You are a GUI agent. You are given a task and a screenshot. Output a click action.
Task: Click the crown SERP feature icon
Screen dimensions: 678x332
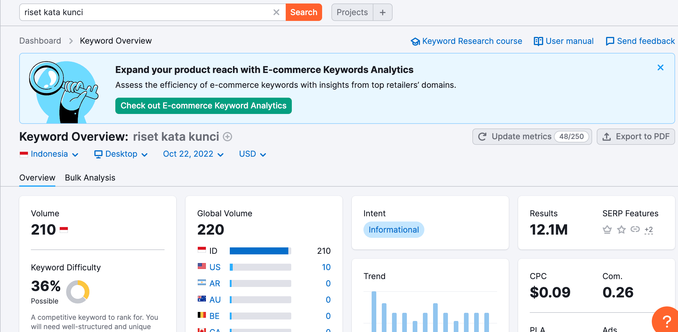point(607,230)
